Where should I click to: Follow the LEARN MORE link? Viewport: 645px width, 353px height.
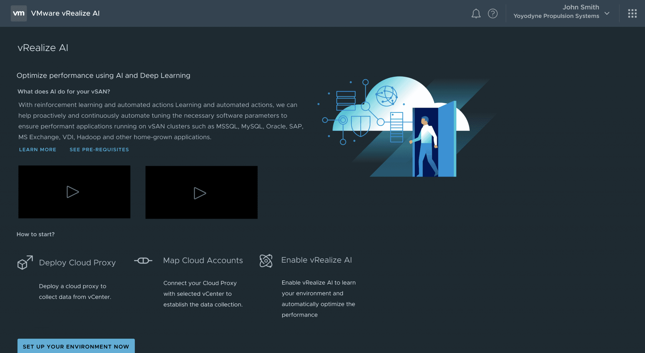click(37, 150)
